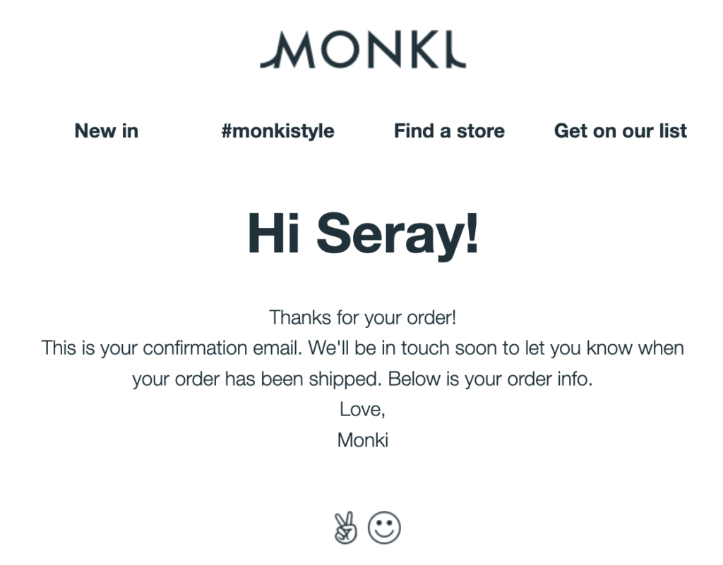Click the Love, Monki signature line
723x565 pixels.
(x=362, y=423)
